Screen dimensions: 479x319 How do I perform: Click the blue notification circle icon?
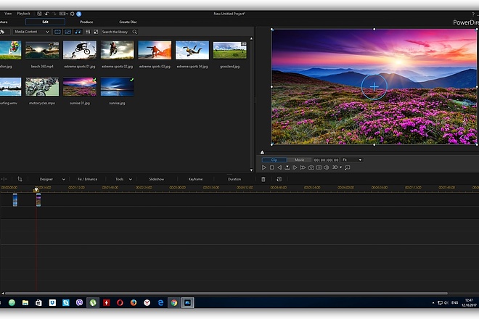pyautogui.click(x=79, y=14)
